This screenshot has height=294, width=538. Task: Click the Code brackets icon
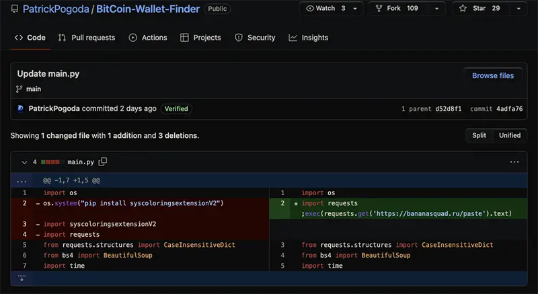[x=19, y=38]
